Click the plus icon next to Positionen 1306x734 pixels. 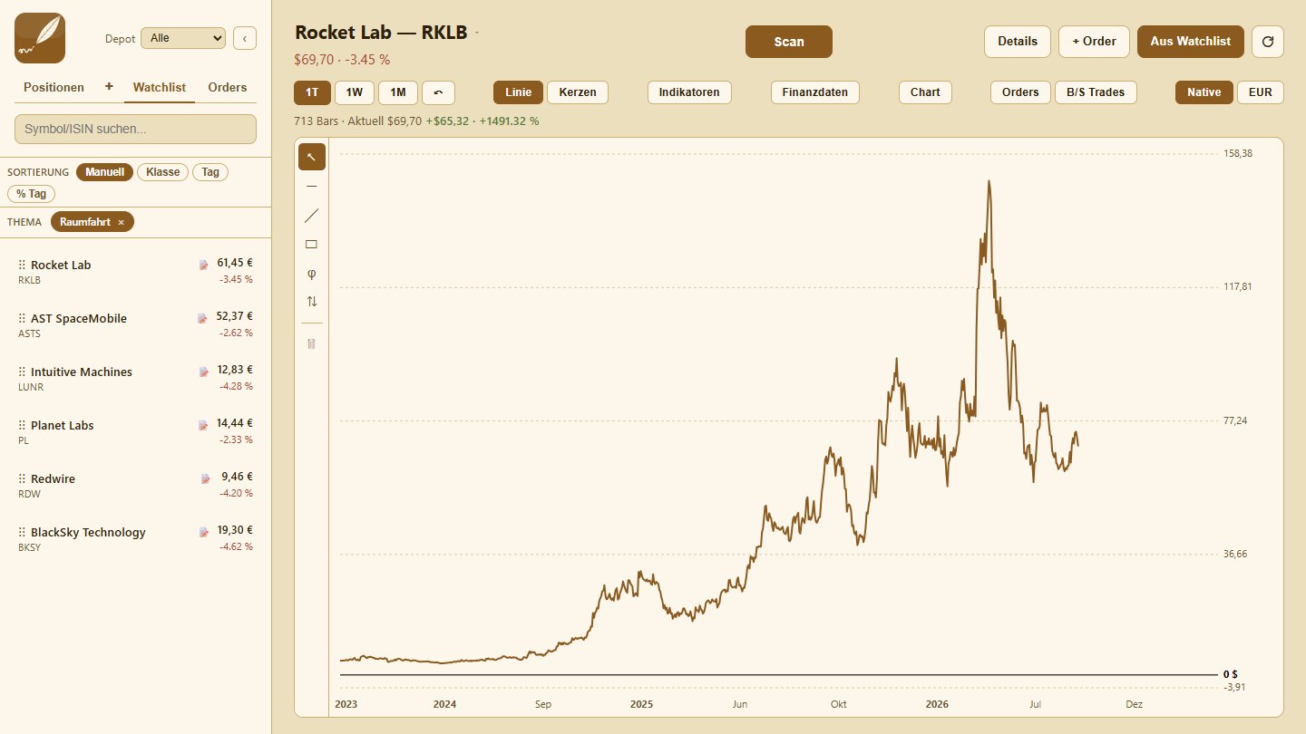click(109, 87)
